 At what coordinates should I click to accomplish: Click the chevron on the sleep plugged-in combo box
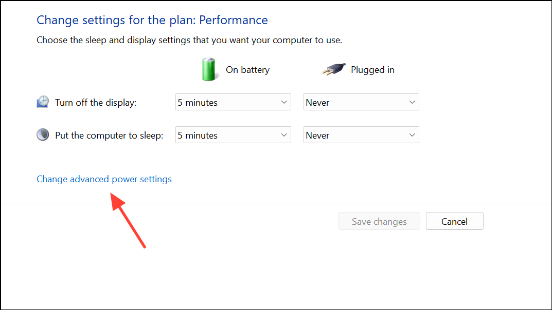pos(412,134)
